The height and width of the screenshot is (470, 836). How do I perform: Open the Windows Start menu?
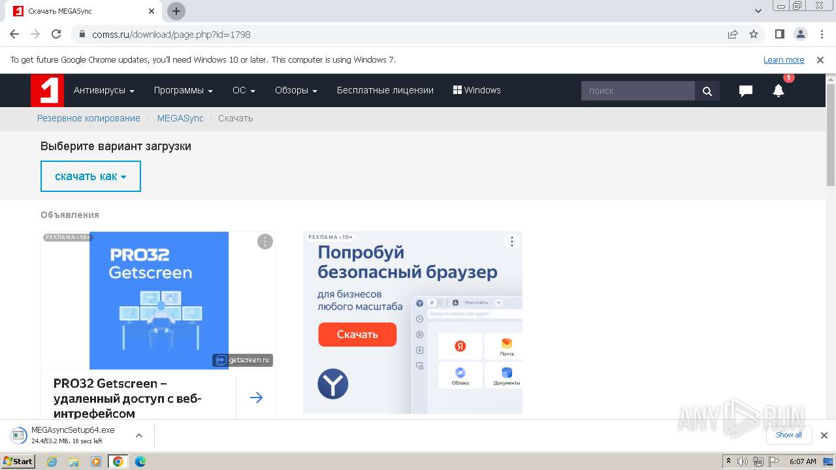click(18, 462)
